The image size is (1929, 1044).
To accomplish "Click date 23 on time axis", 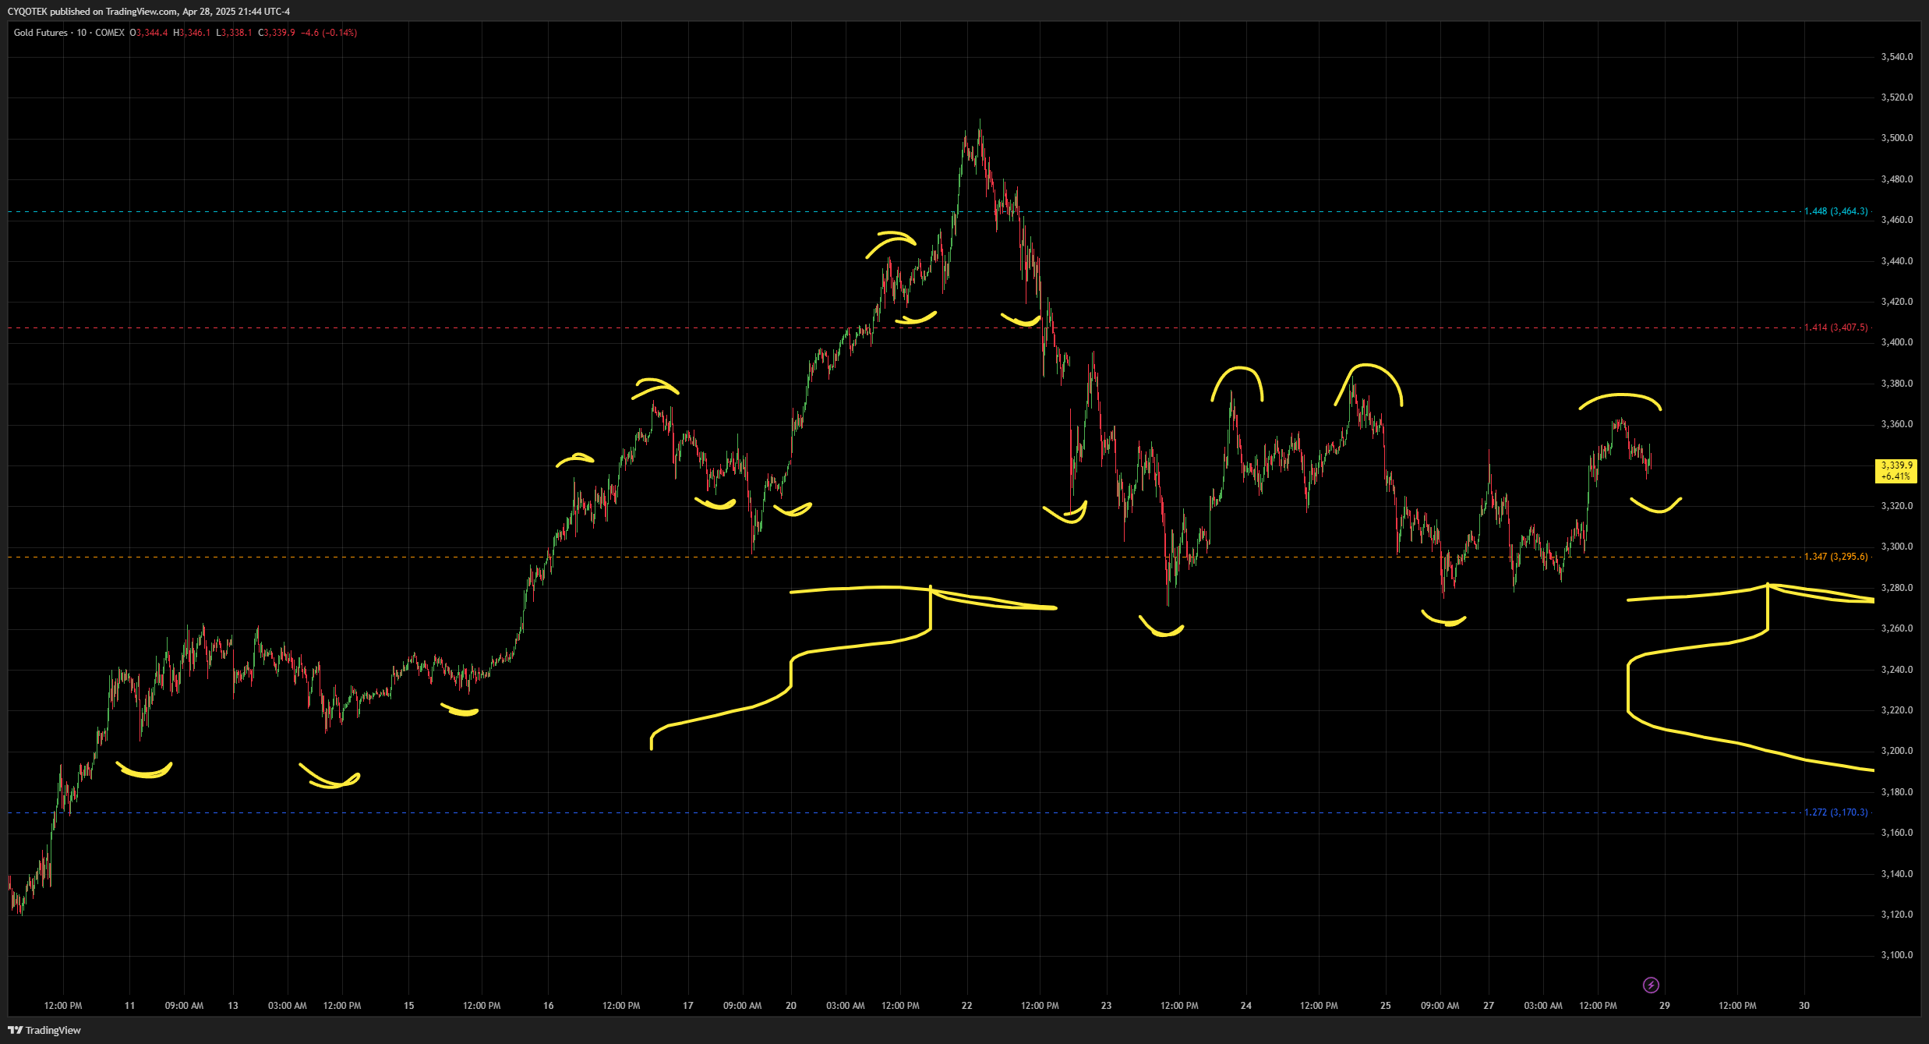I will point(1107,1006).
